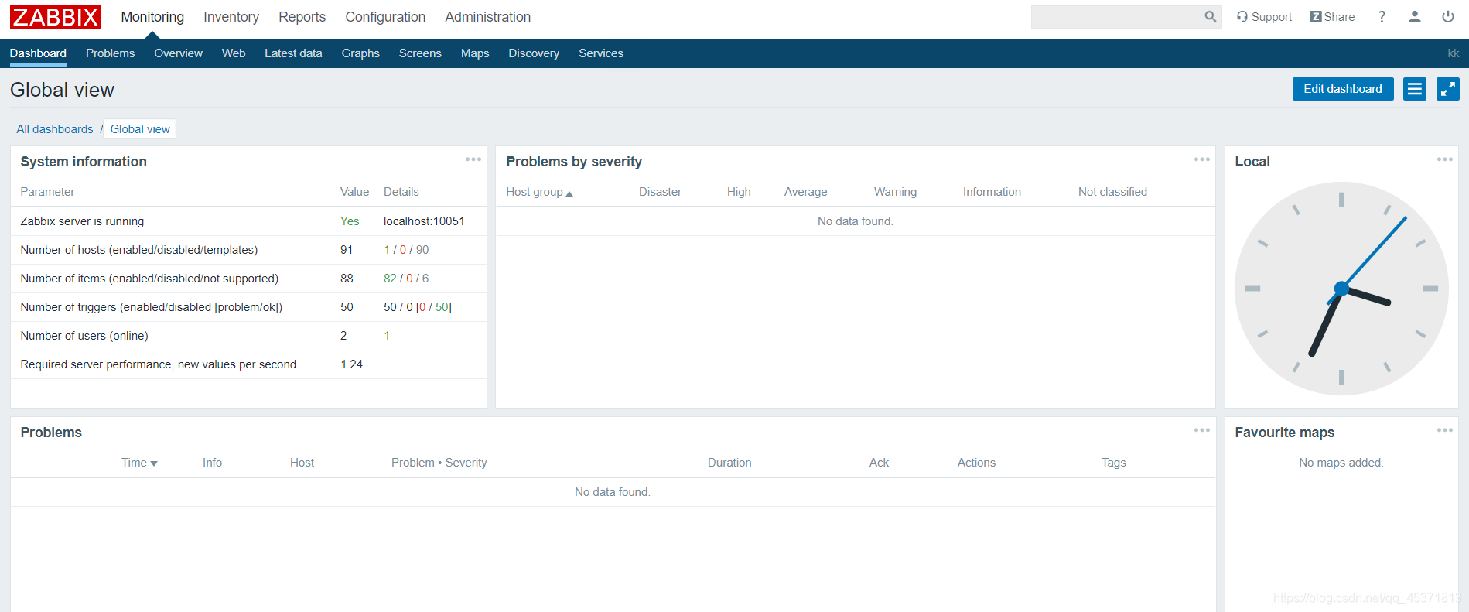Click into the top search field
The height and width of the screenshot is (612, 1469).
click(x=1115, y=17)
